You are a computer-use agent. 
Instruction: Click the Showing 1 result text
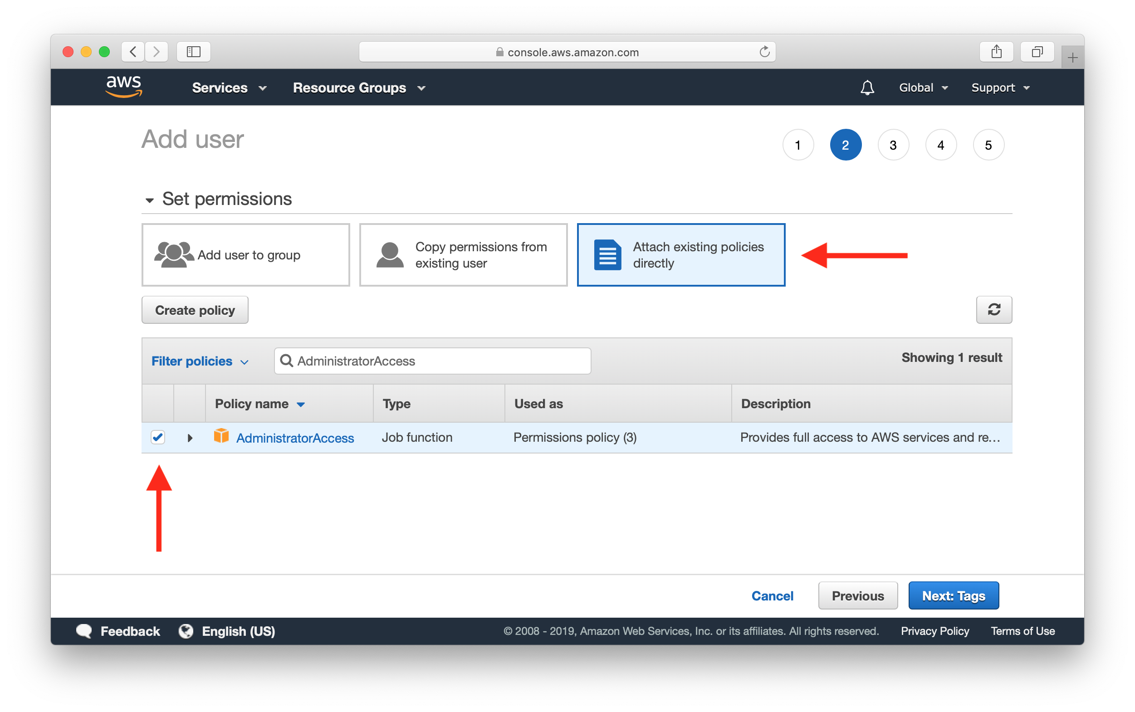point(951,357)
